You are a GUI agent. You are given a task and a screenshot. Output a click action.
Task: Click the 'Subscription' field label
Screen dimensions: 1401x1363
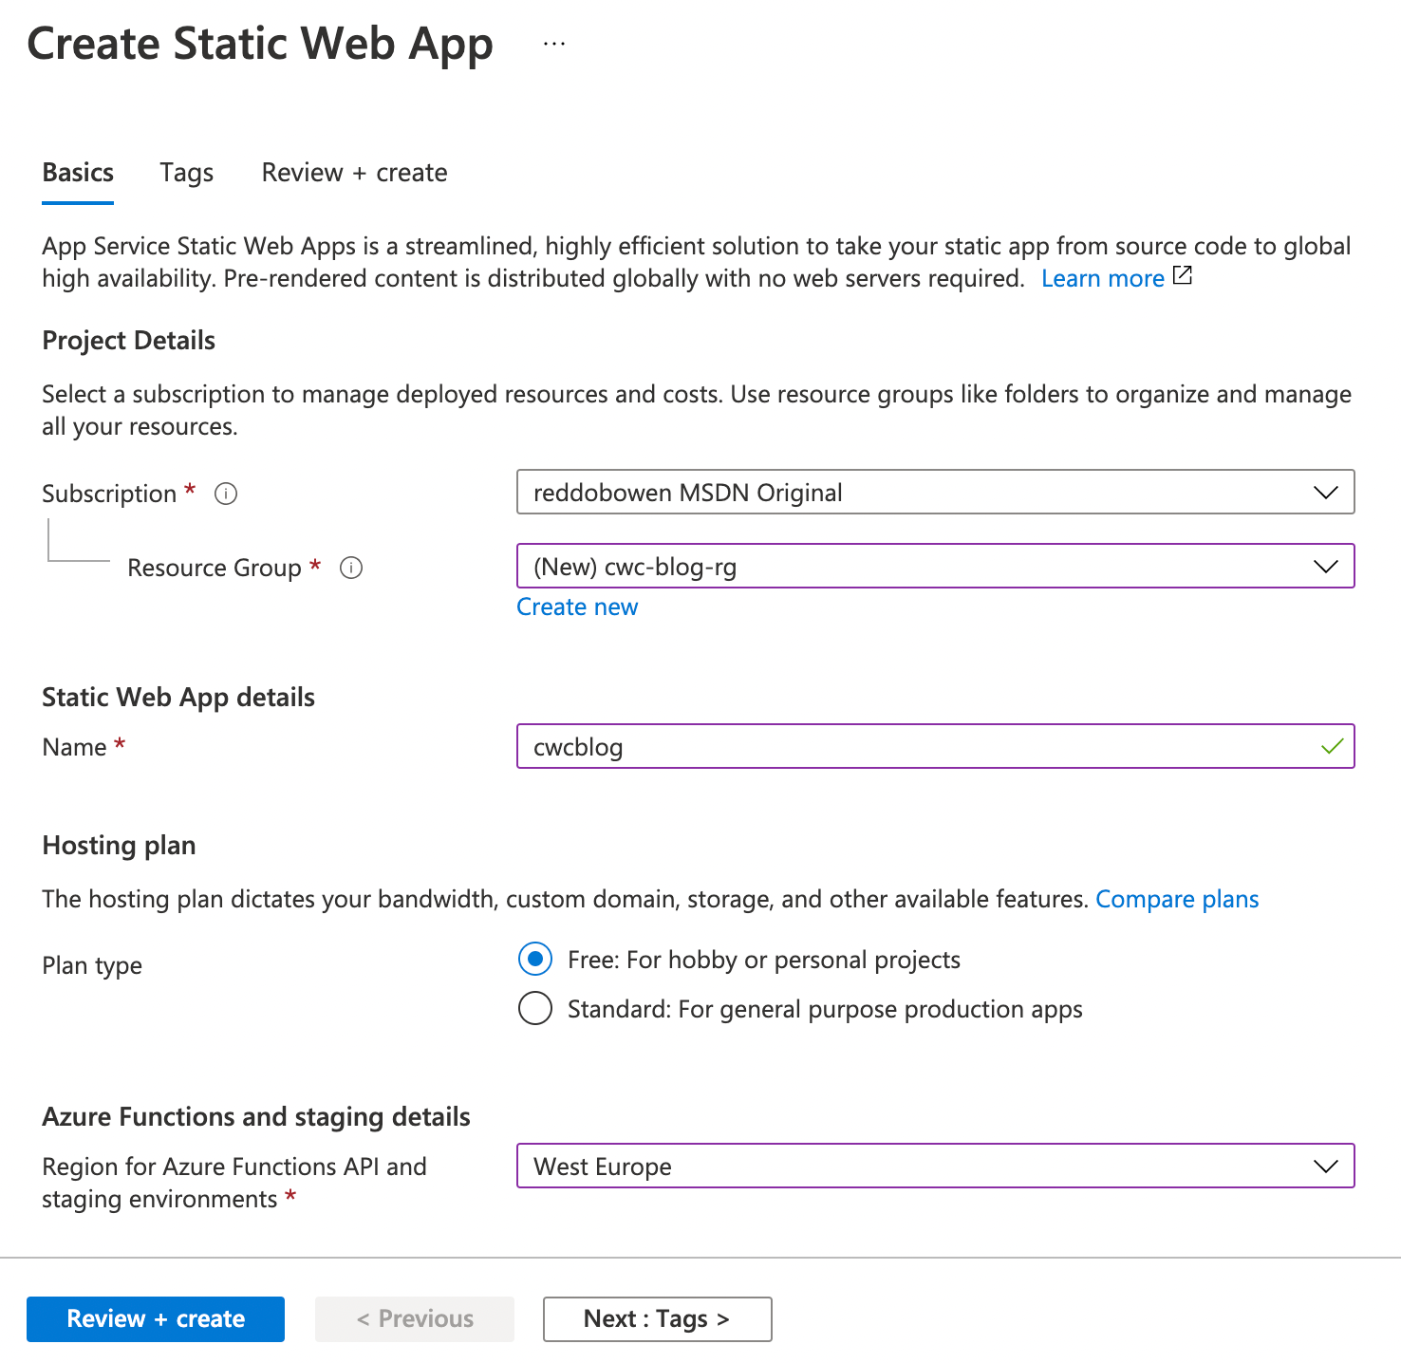pos(109,494)
